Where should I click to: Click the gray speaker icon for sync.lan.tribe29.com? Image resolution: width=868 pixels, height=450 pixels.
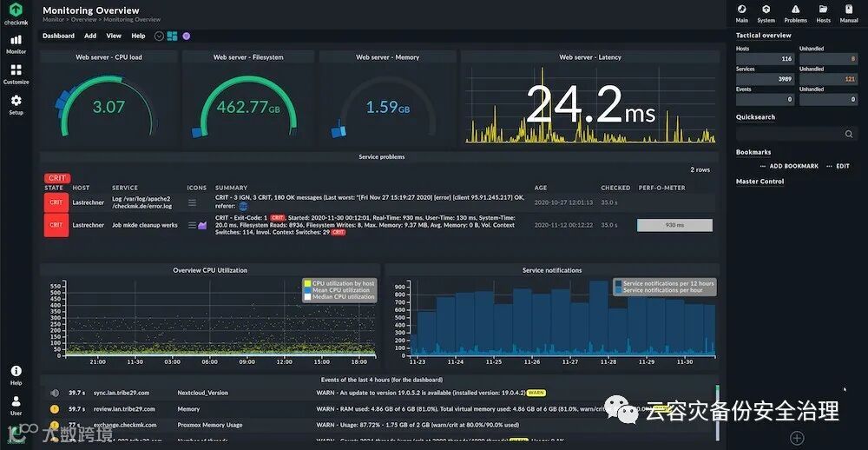54,393
